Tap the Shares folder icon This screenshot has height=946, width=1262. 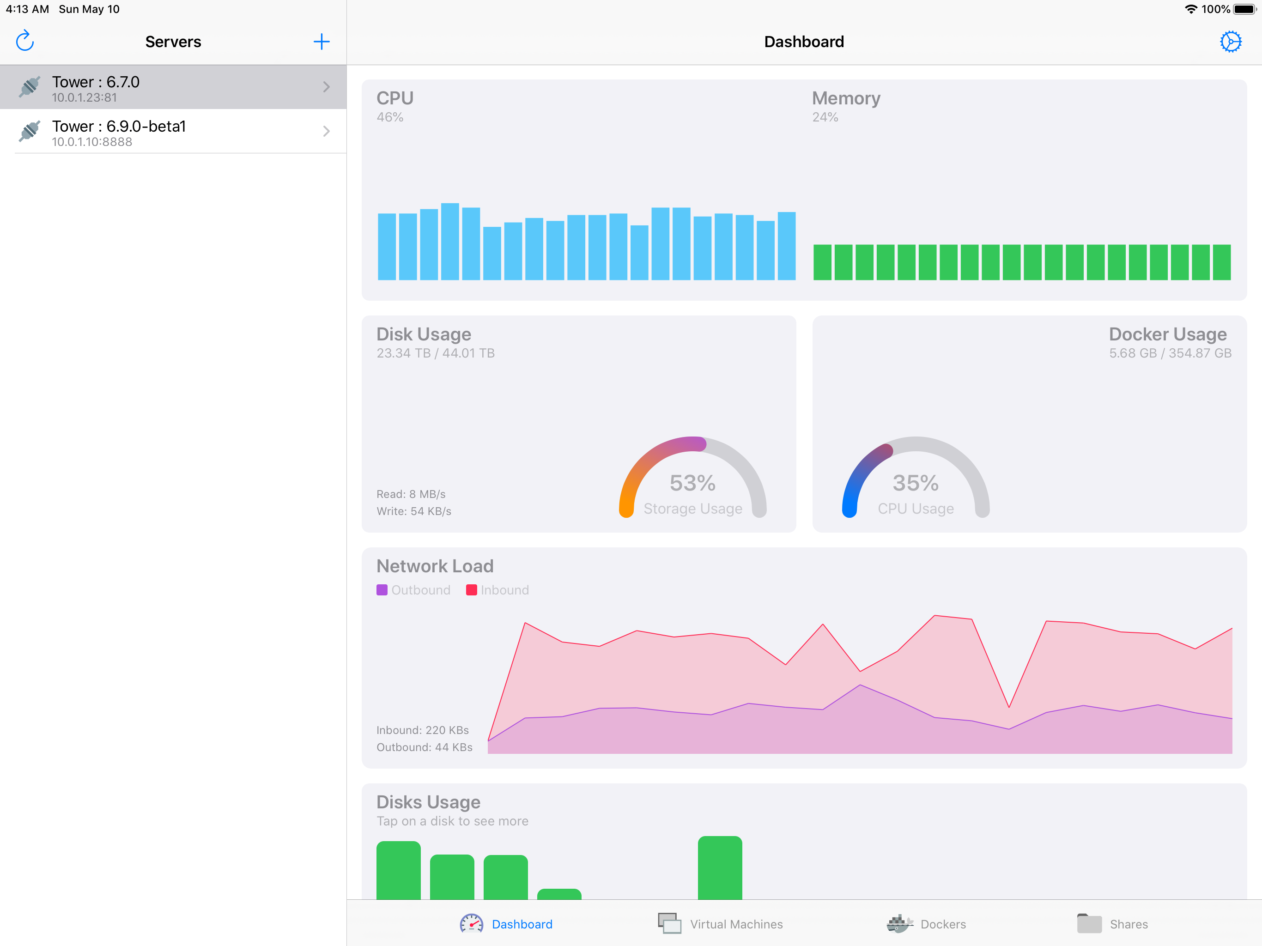(1089, 924)
